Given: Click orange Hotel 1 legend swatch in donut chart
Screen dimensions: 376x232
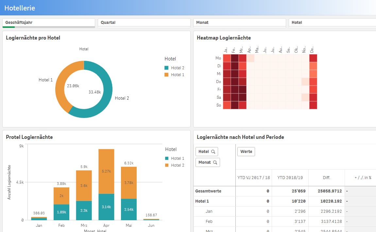Looking at the screenshot, I should [x=166, y=75].
